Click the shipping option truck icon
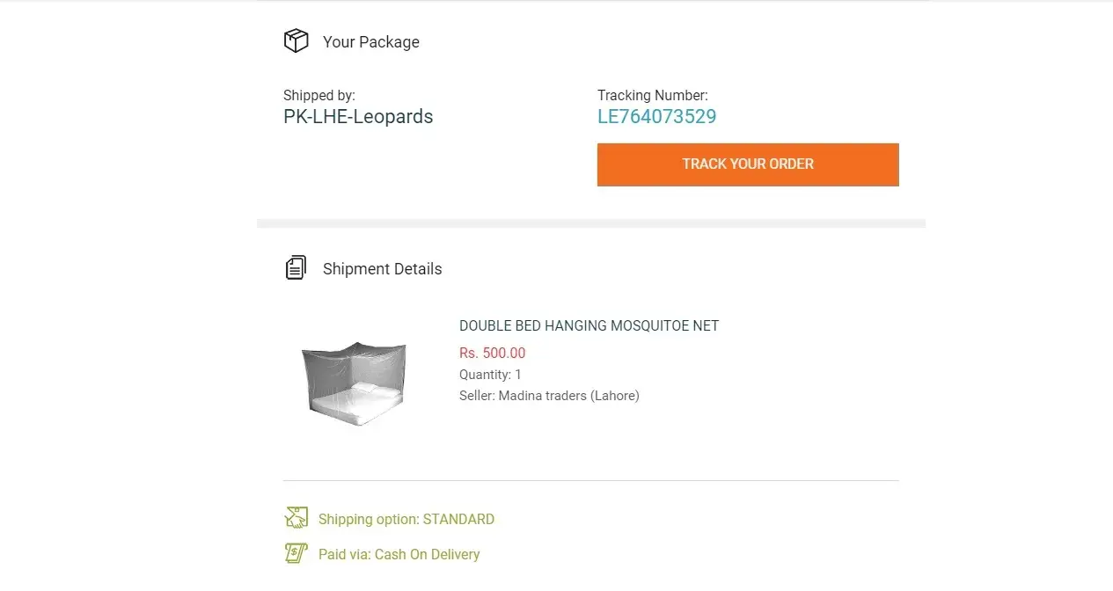 click(296, 518)
